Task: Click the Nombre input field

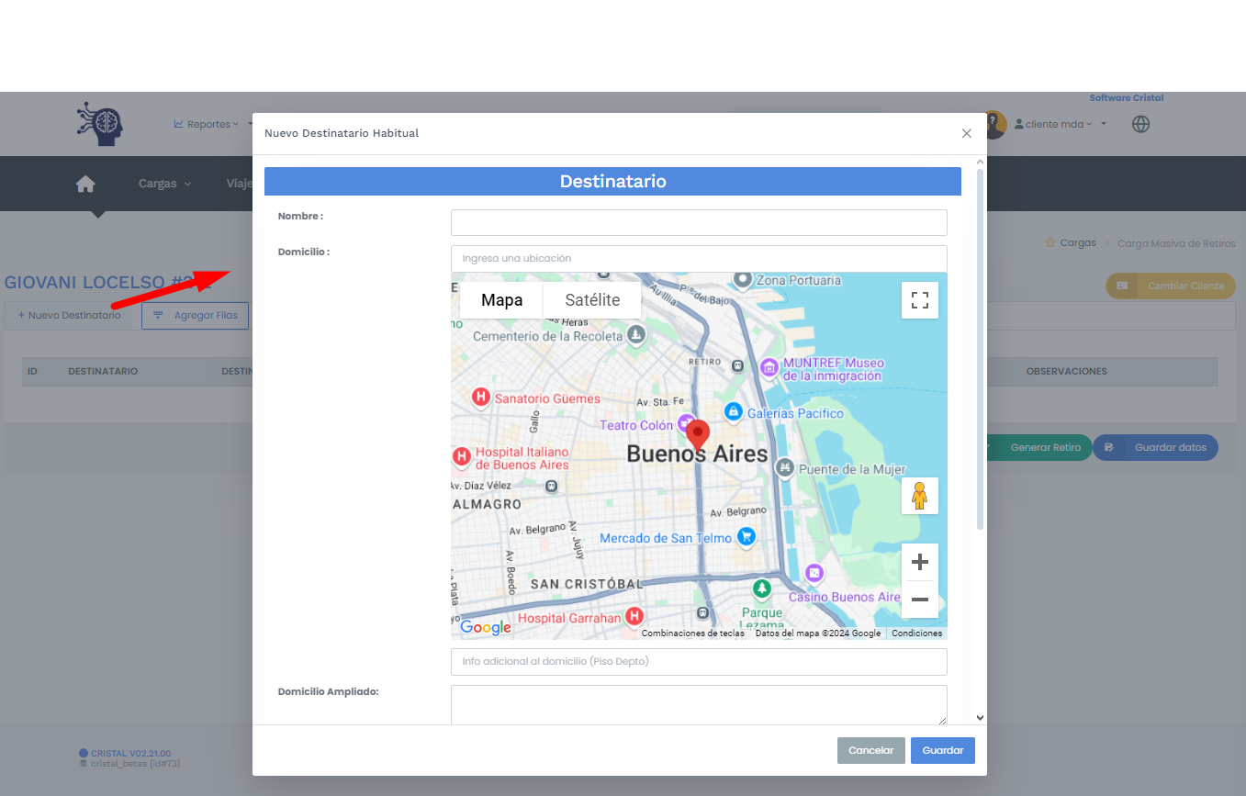Action: tap(699, 222)
